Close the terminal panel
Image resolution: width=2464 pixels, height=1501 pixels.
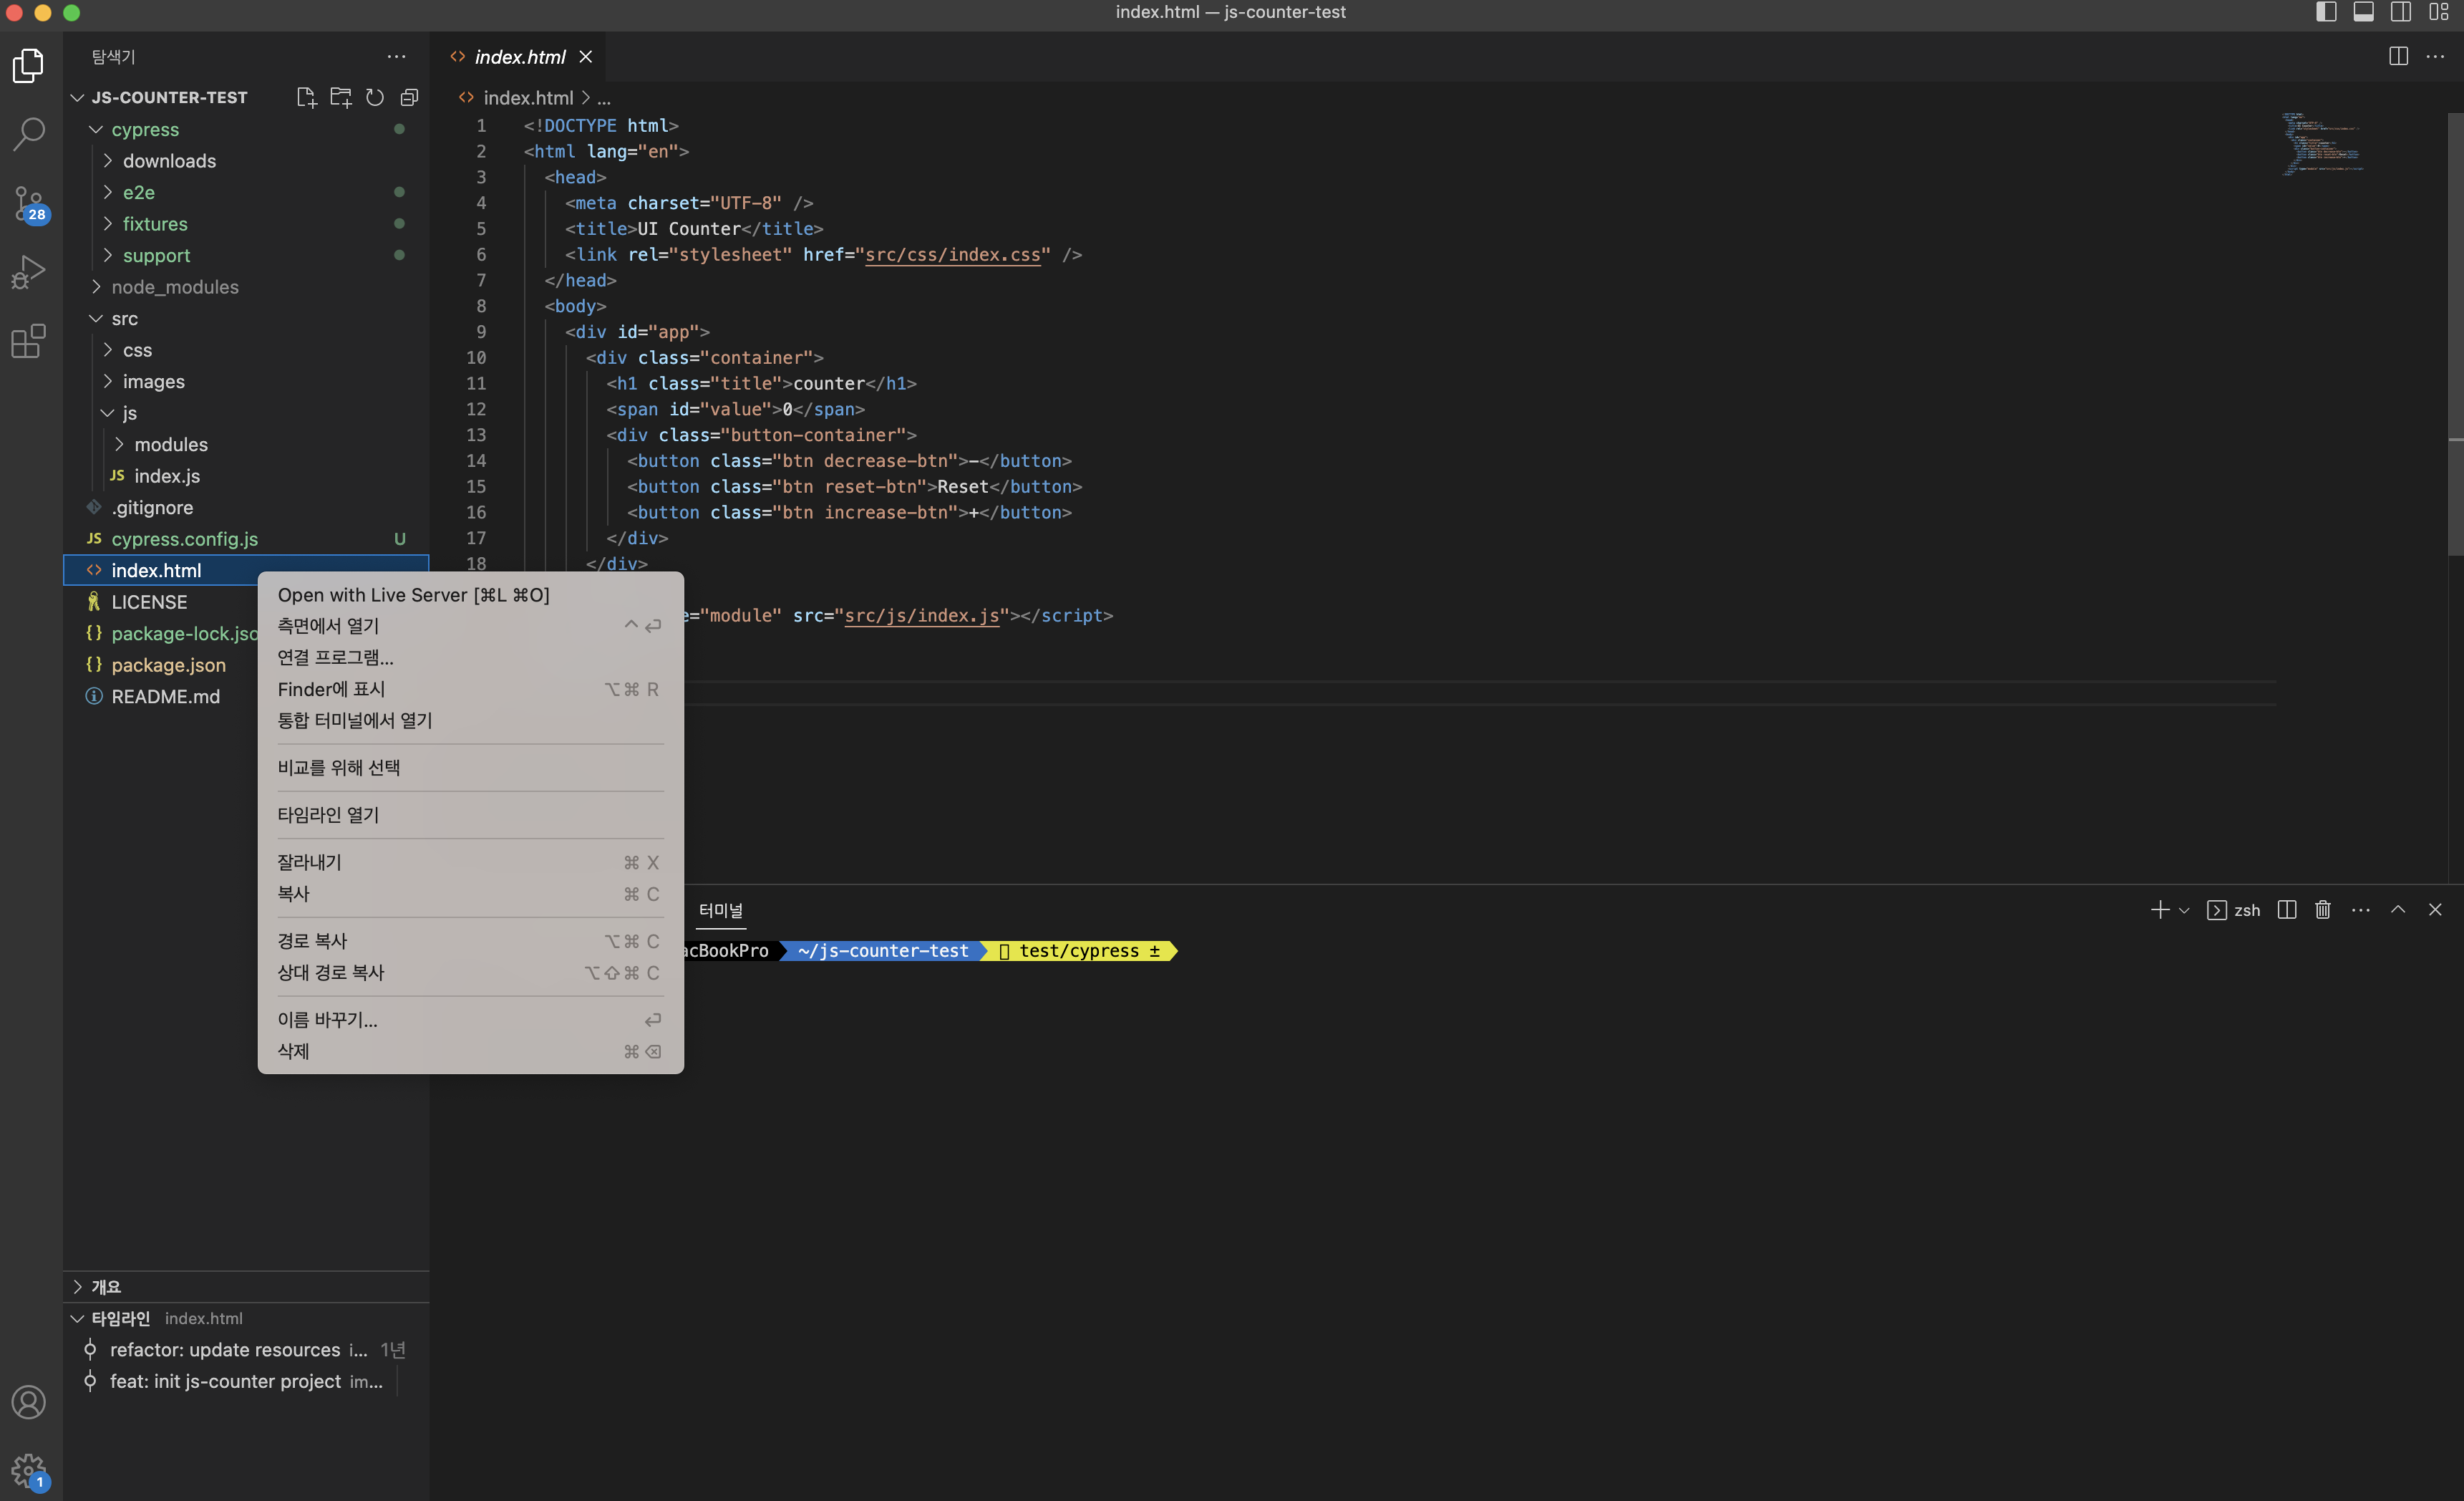[2435, 909]
